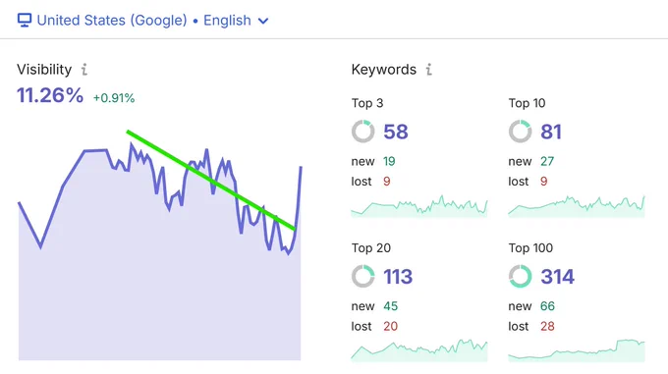This screenshot has height=374, width=668.
Task: Click the 20 lost keywords in Top 20
Action: (x=390, y=326)
